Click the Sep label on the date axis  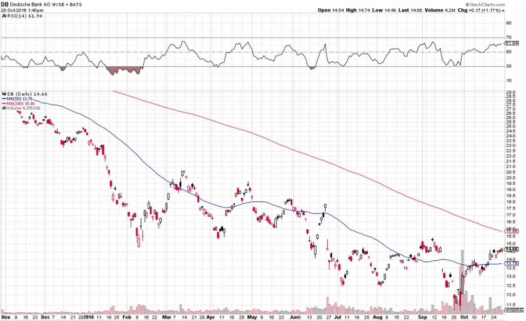422,317
